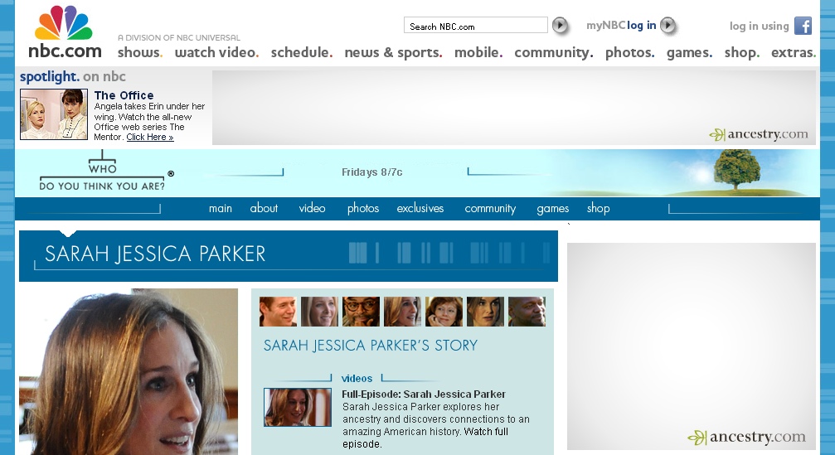
Task: Select the fifth celebrity thumbnail, curly red-haired woman
Action: tap(444, 312)
